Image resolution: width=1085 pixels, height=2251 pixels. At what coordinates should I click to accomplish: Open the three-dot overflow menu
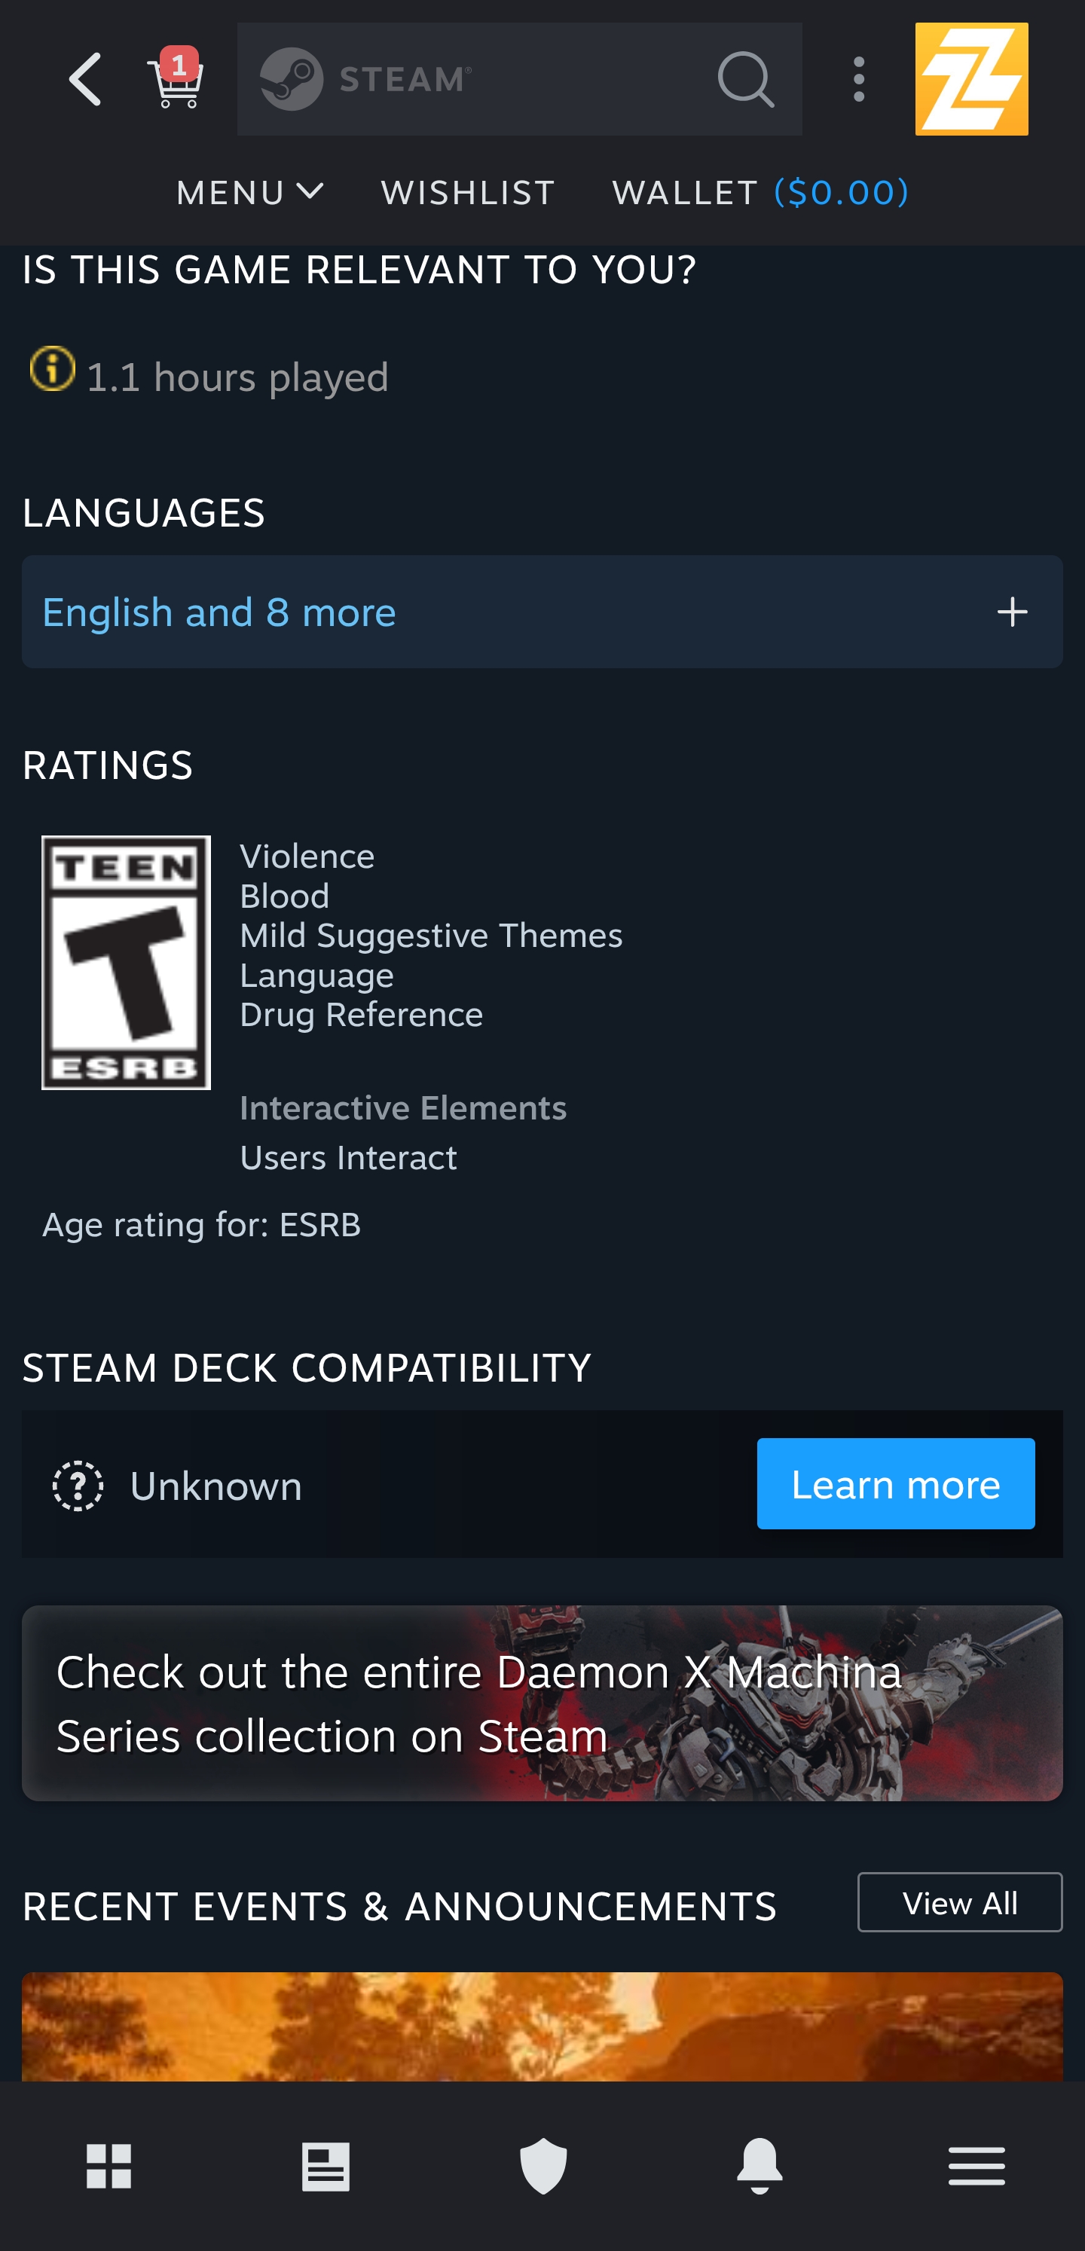click(x=858, y=80)
